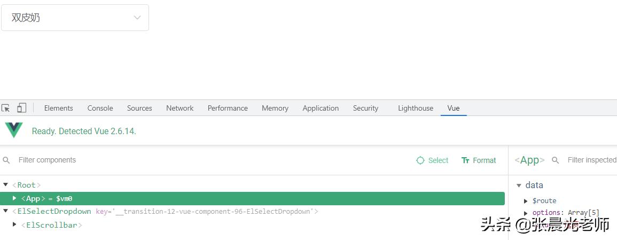
Task: Collapse the Root tree node
Action: (x=6, y=185)
